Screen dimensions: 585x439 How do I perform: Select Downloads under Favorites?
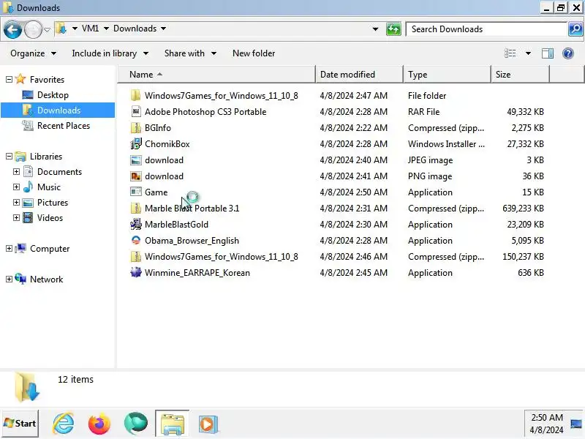(58, 110)
